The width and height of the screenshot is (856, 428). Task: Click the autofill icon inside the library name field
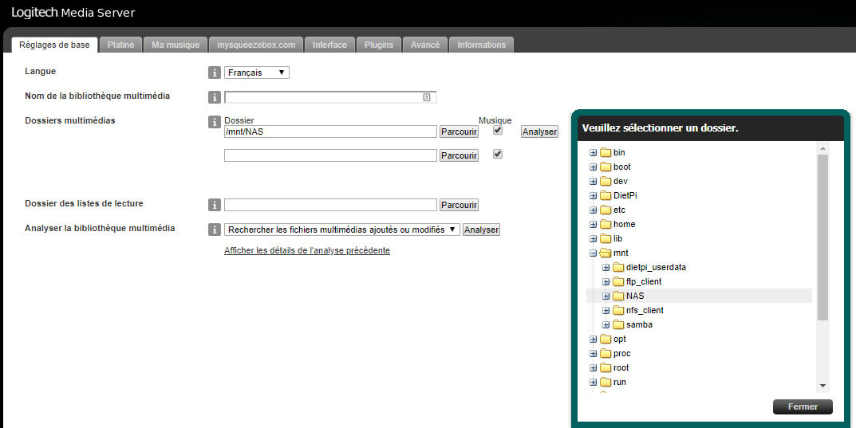click(x=427, y=97)
